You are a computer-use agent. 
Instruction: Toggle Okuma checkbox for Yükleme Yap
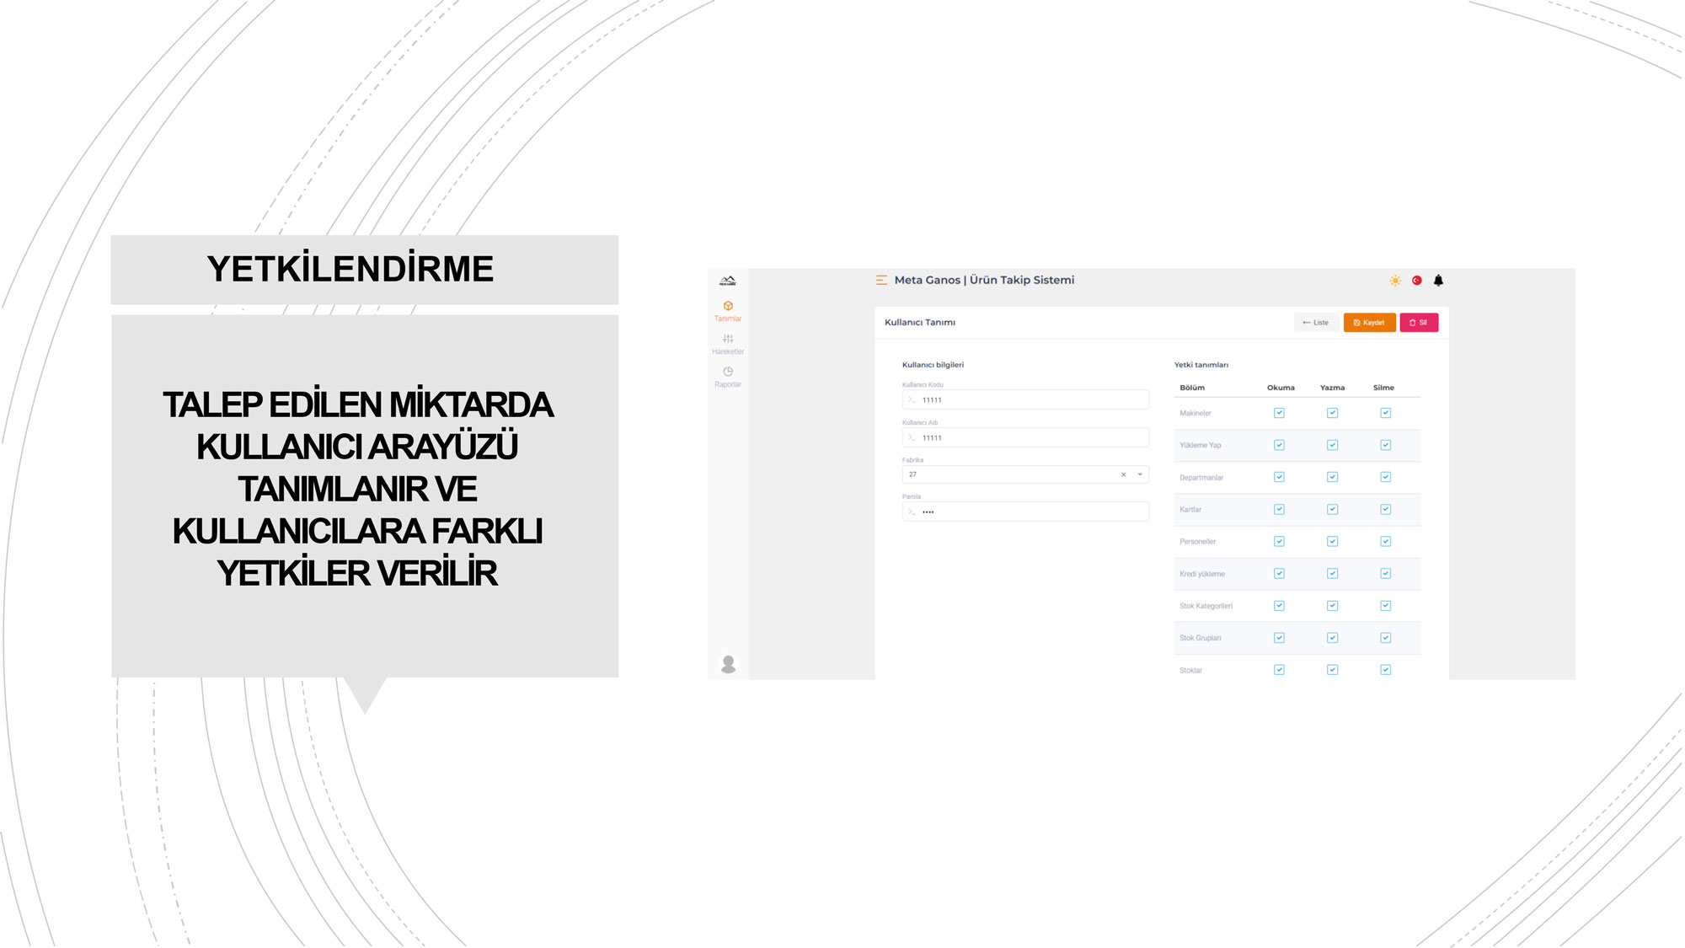point(1279,445)
